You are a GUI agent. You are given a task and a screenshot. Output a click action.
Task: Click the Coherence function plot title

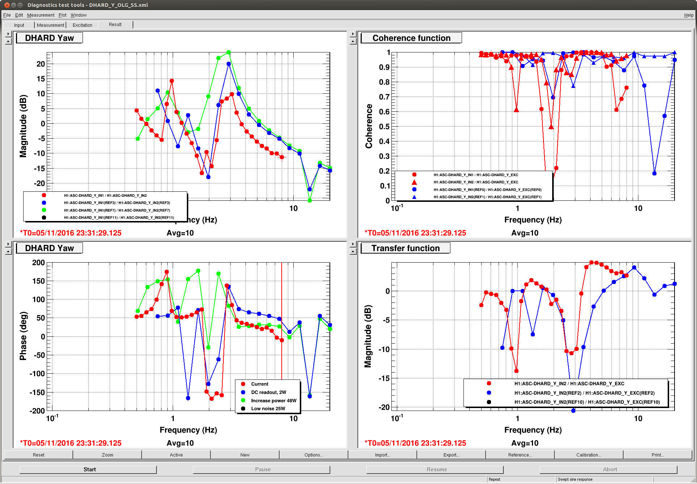point(411,38)
